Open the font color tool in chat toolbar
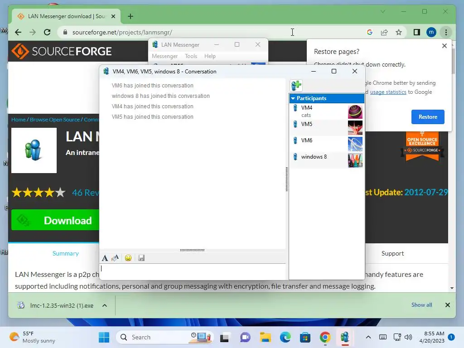 [x=115, y=258]
